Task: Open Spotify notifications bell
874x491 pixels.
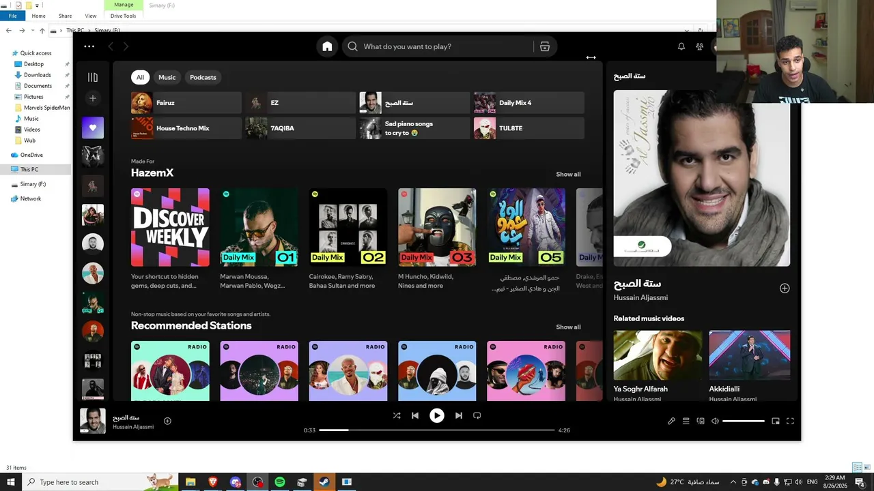Action: pyautogui.click(x=681, y=46)
